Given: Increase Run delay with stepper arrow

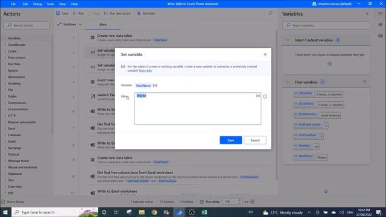Looking at the screenshot, I should coord(239,200).
